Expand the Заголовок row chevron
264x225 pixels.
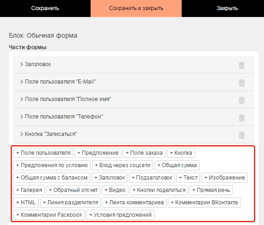click(22, 64)
